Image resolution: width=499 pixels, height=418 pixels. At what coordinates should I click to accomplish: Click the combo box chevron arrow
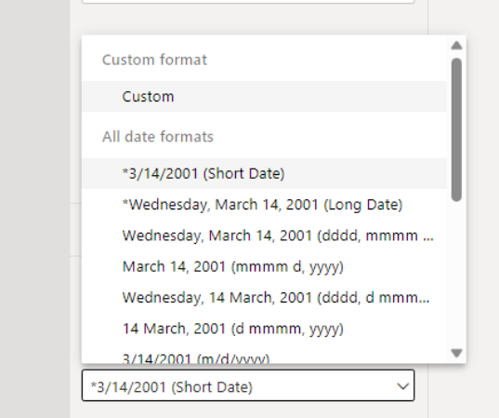403,386
